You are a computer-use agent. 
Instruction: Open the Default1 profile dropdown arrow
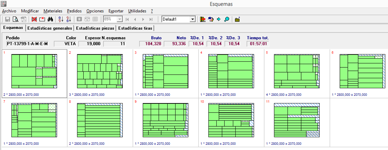coord(193,19)
